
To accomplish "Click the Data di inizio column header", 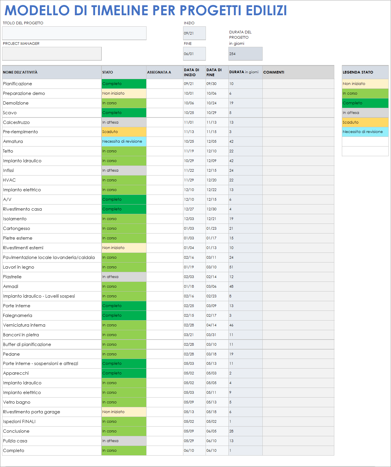I will (194, 72).
